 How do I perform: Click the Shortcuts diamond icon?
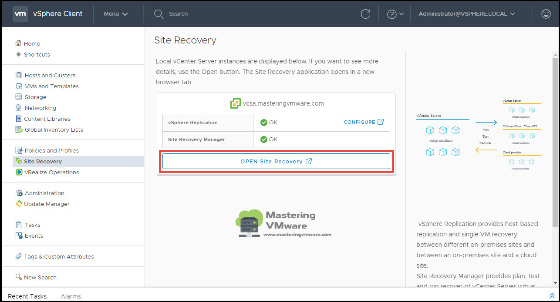tap(18, 54)
